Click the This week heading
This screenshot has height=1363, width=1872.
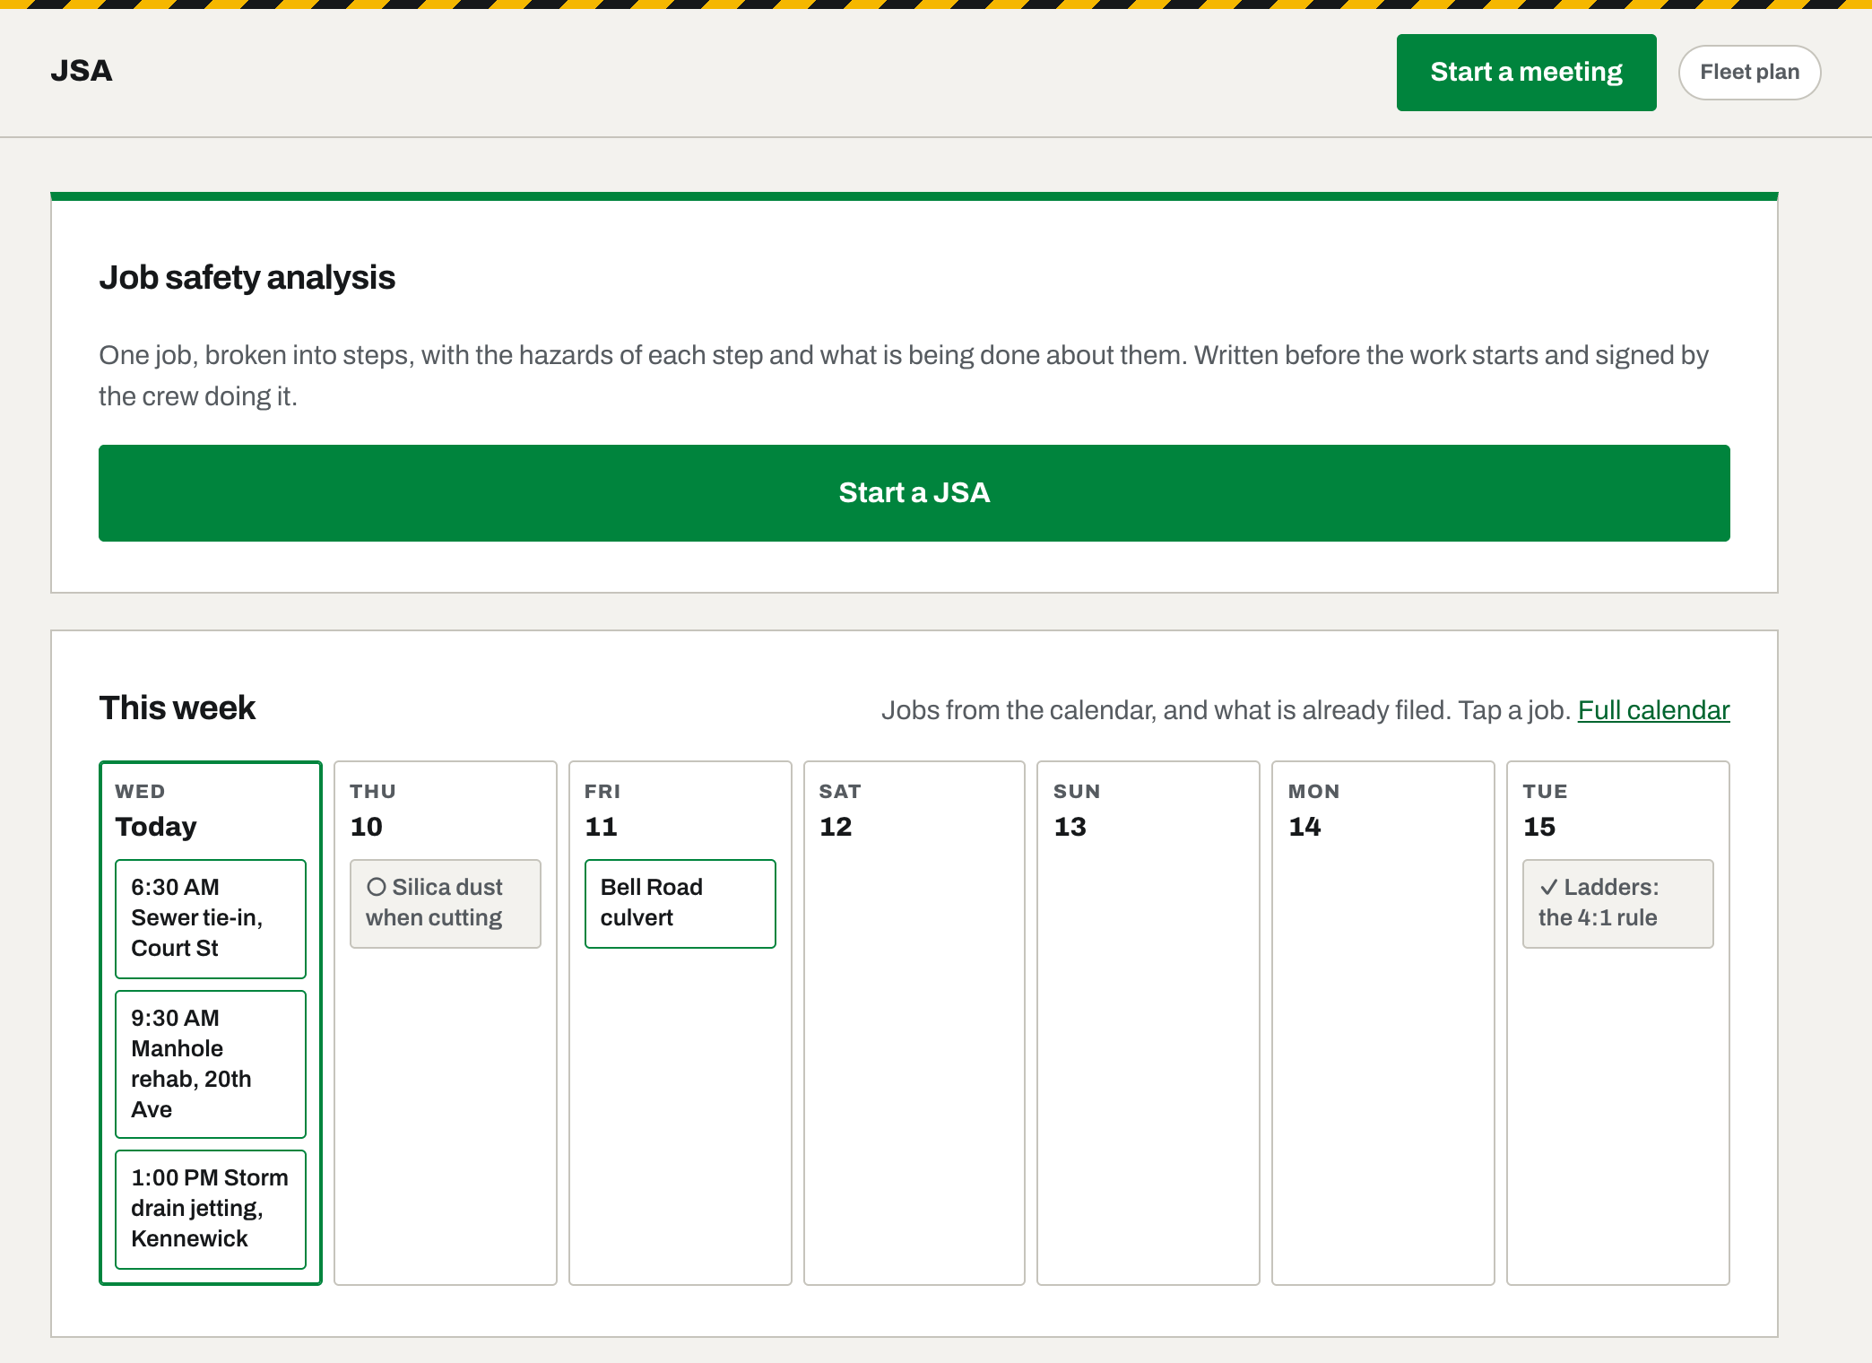coord(178,708)
